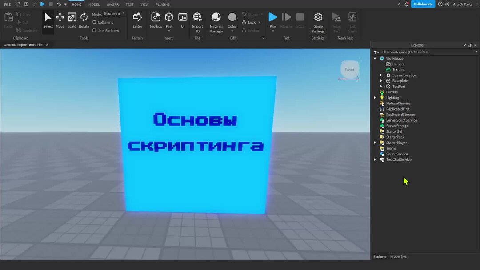Open the PLUGINS tab
The width and height of the screenshot is (480, 270).
coord(162,4)
